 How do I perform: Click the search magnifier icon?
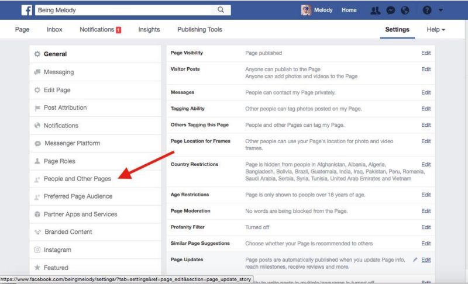point(221,10)
